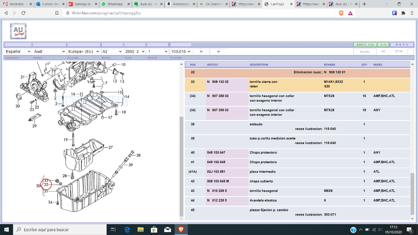Show hidden system tray icons

point(361,230)
